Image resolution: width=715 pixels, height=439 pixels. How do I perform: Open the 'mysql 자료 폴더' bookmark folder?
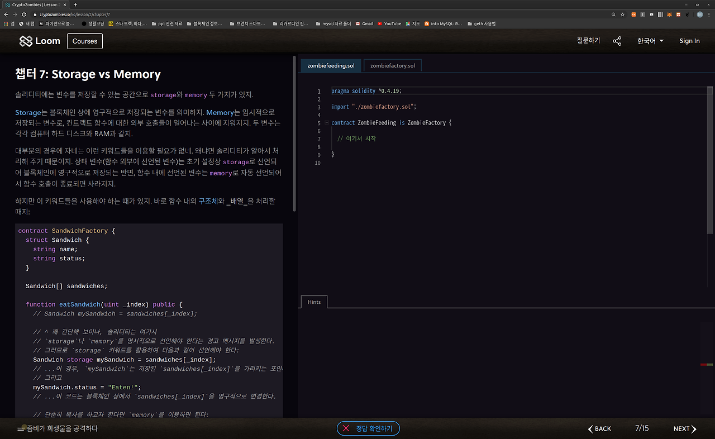click(333, 23)
